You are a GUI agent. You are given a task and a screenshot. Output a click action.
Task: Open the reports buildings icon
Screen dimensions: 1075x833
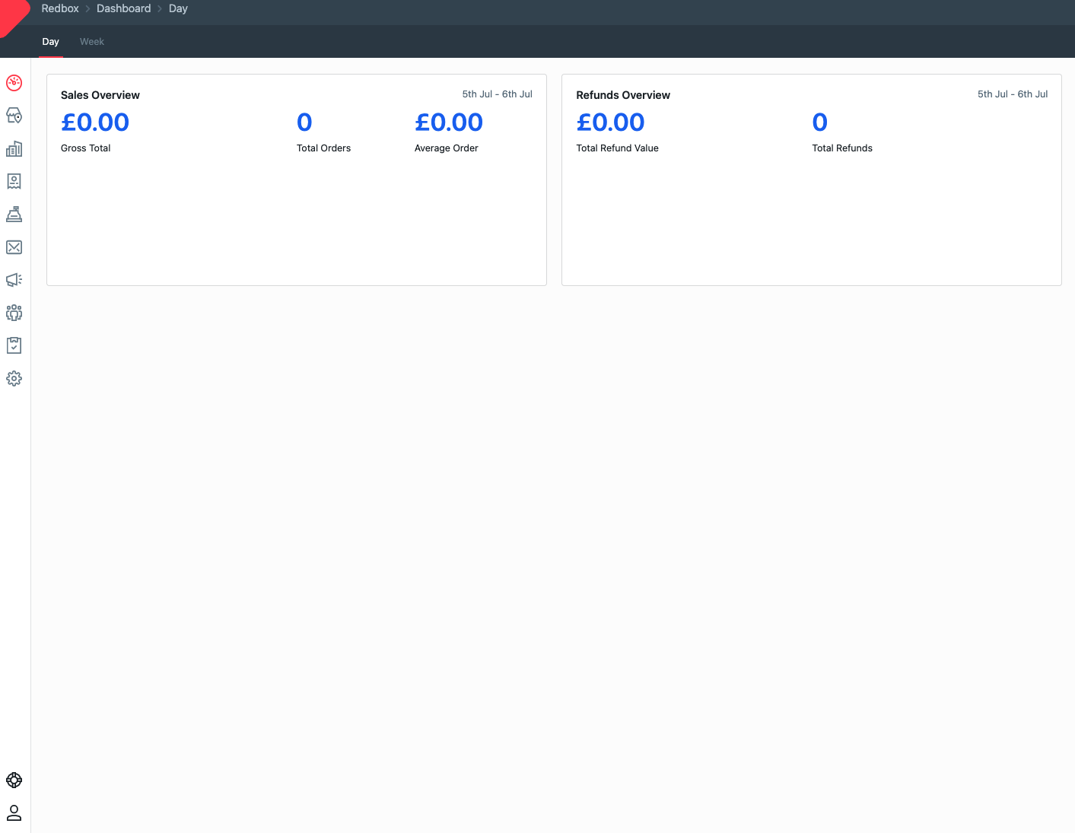14,148
